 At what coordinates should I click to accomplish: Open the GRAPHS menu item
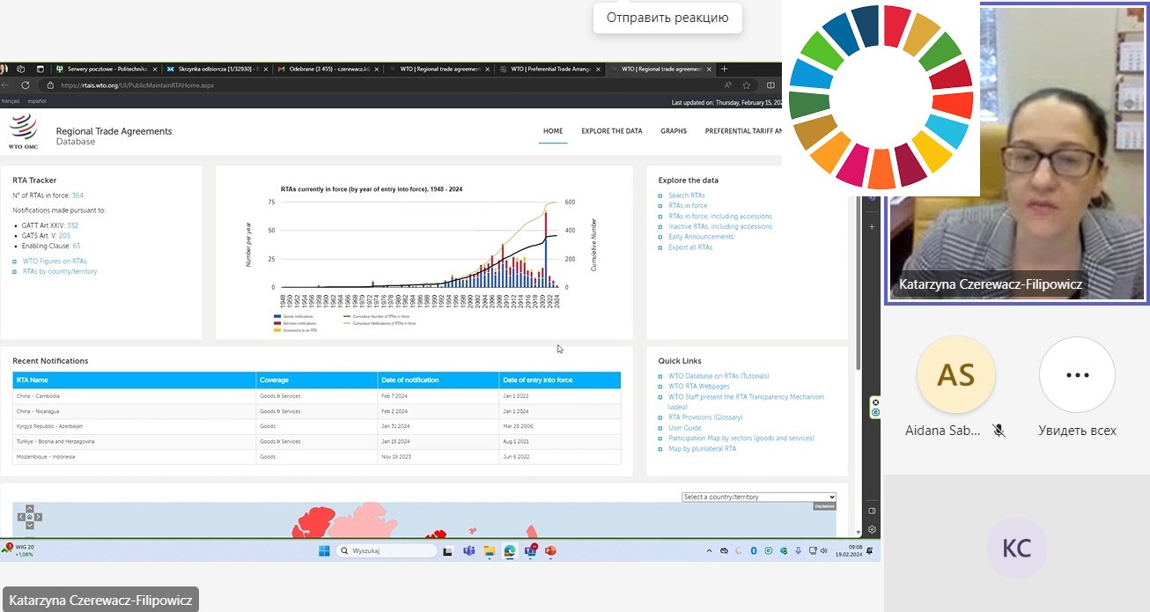[674, 131]
